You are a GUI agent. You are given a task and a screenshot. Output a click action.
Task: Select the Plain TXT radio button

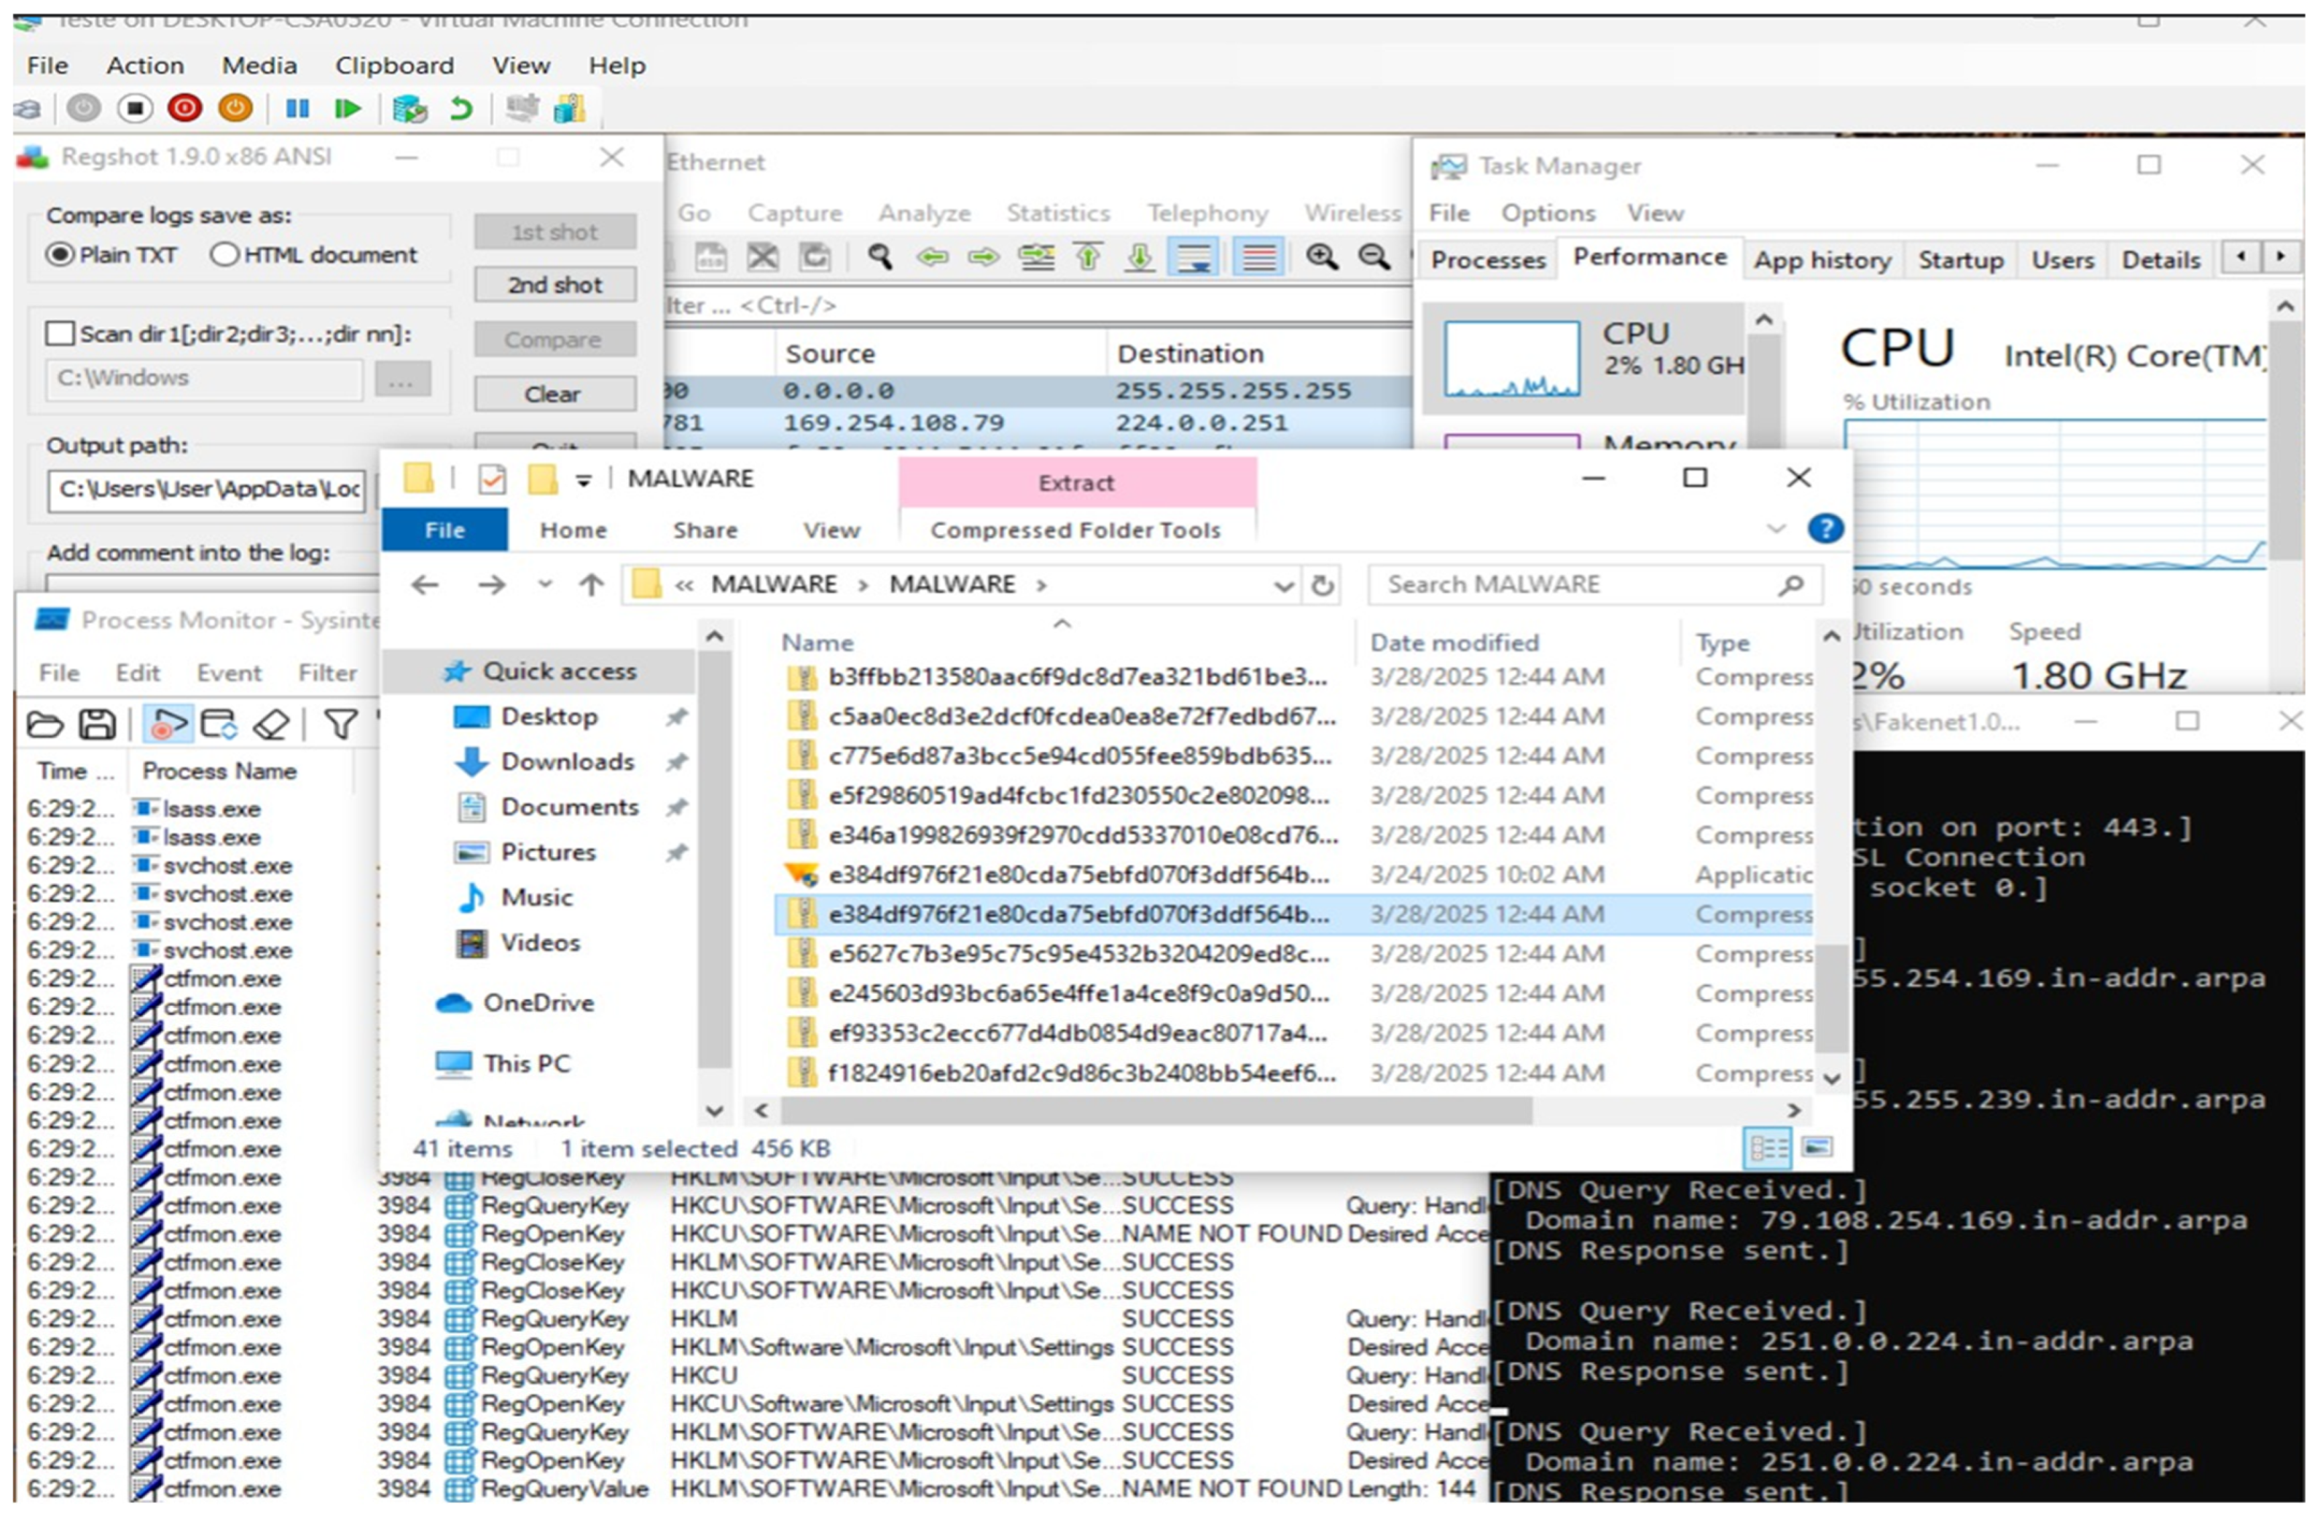60,255
